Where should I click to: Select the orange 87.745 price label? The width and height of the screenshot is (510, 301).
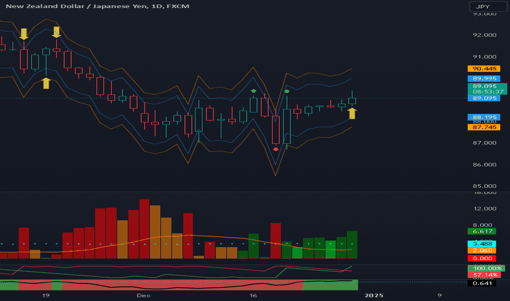click(484, 127)
